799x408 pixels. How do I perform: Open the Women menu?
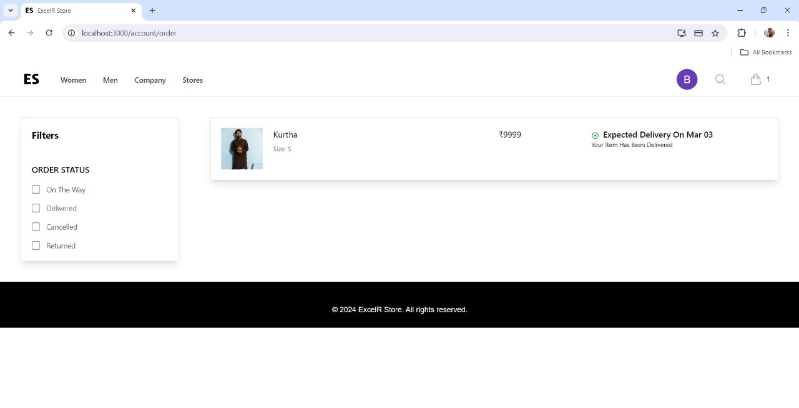pos(73,80)
